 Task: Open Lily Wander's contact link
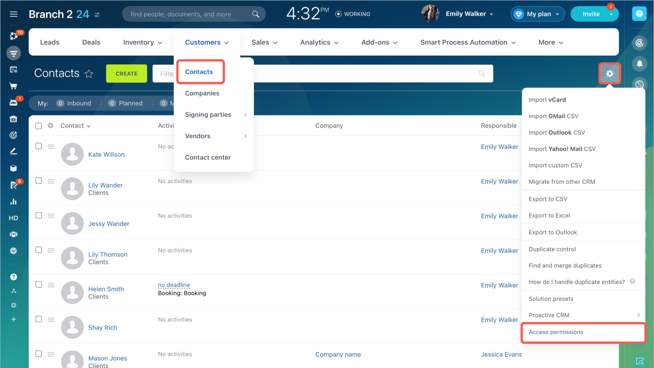point(105,185)
